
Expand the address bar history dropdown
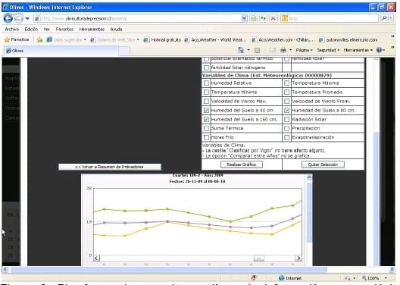tap(244, 18)
